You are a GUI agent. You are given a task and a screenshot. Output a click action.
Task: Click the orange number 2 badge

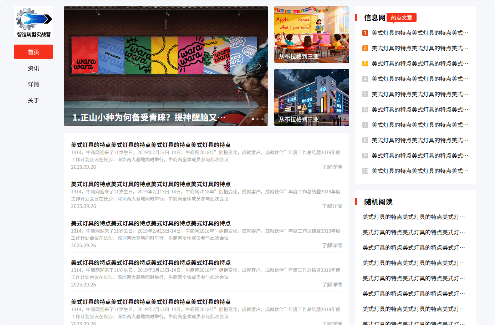(x=365, y=48)
